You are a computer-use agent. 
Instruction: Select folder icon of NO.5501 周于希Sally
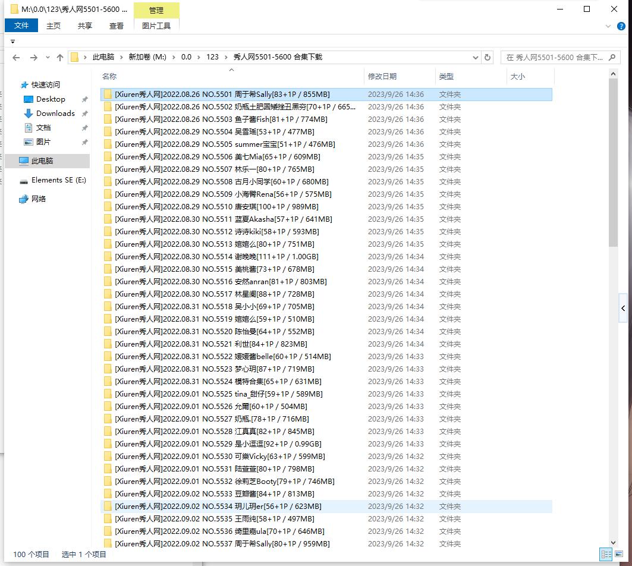tap(108, 95)
